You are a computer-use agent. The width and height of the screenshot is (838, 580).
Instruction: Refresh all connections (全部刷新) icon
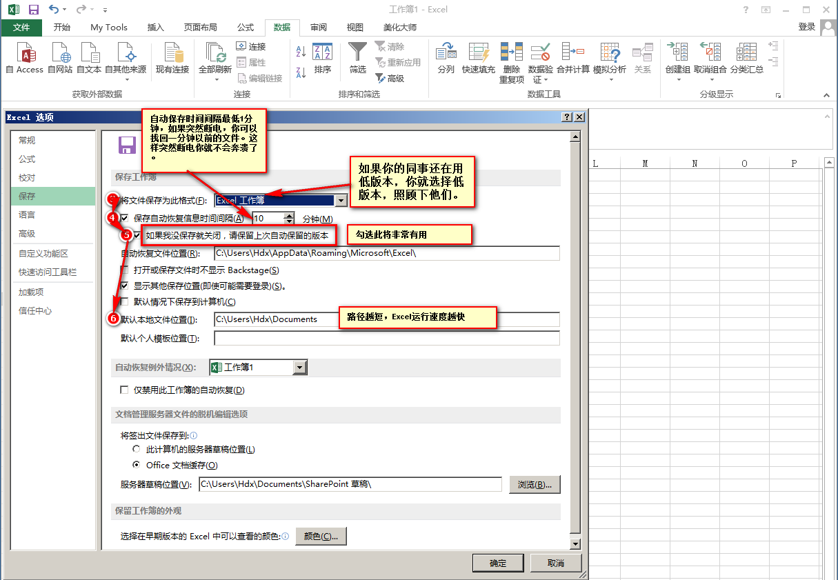(x=215, y=53)
